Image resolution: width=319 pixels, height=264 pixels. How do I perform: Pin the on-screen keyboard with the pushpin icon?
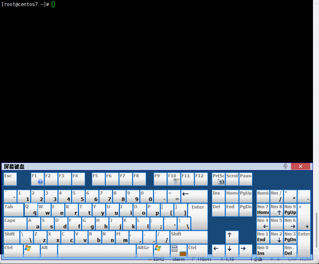click(285, 166)
